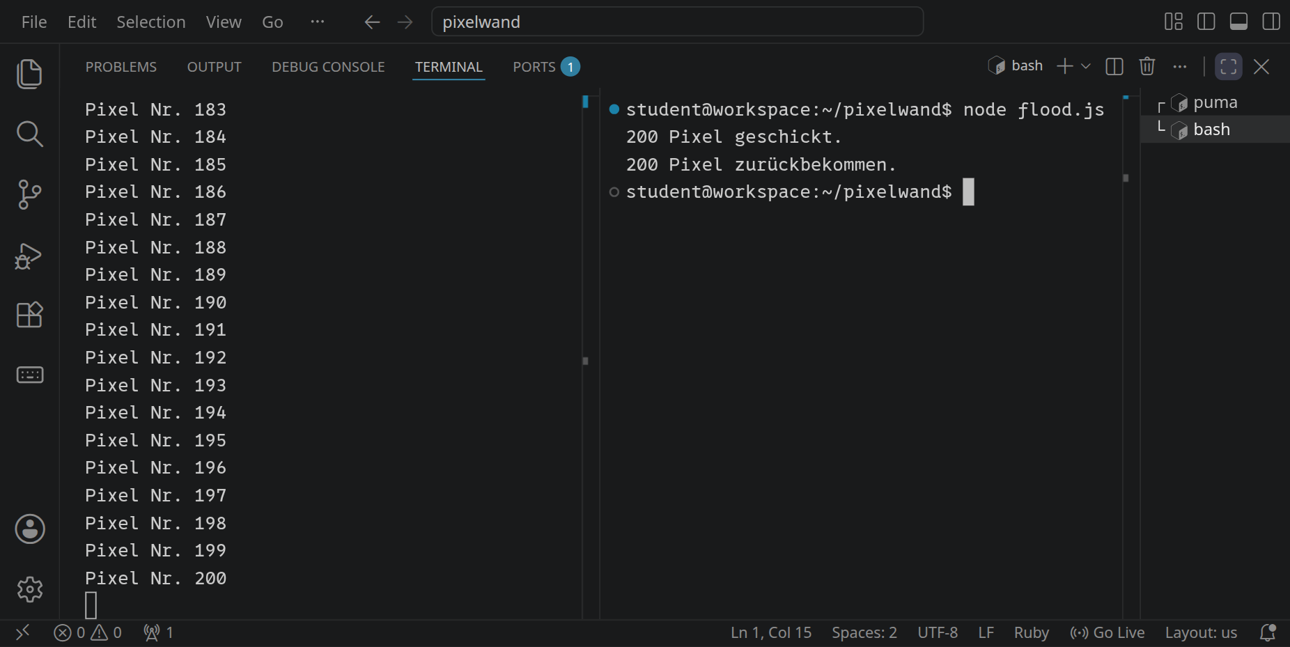Click the pixelwand command center search

click(x=678, y=22)
